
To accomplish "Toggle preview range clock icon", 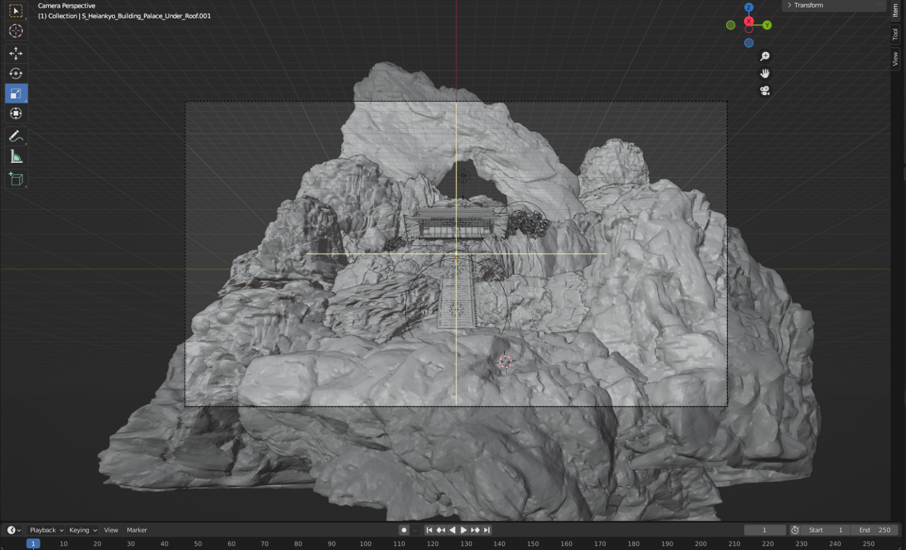I will pos(795,530).
